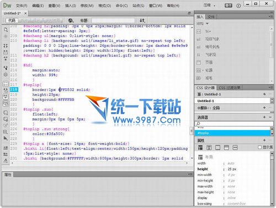This screenshot has width=276, height=208.
Task: Open the 插入(I) menu
Action: tap(70, 6)
